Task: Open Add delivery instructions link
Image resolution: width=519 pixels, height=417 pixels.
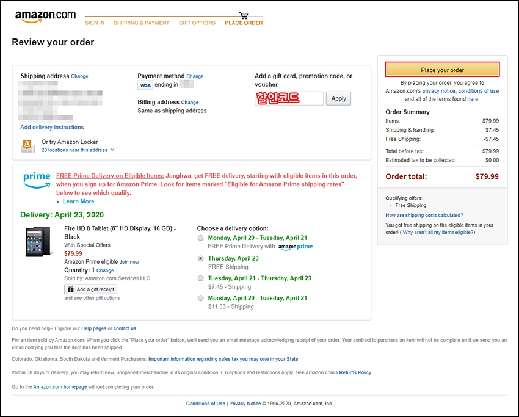Action: [x=52, y=127]
